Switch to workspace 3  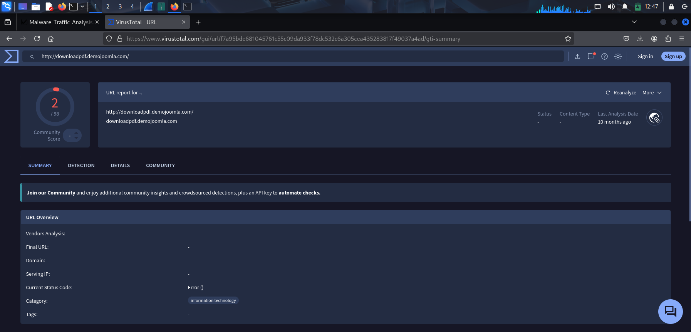120,7
